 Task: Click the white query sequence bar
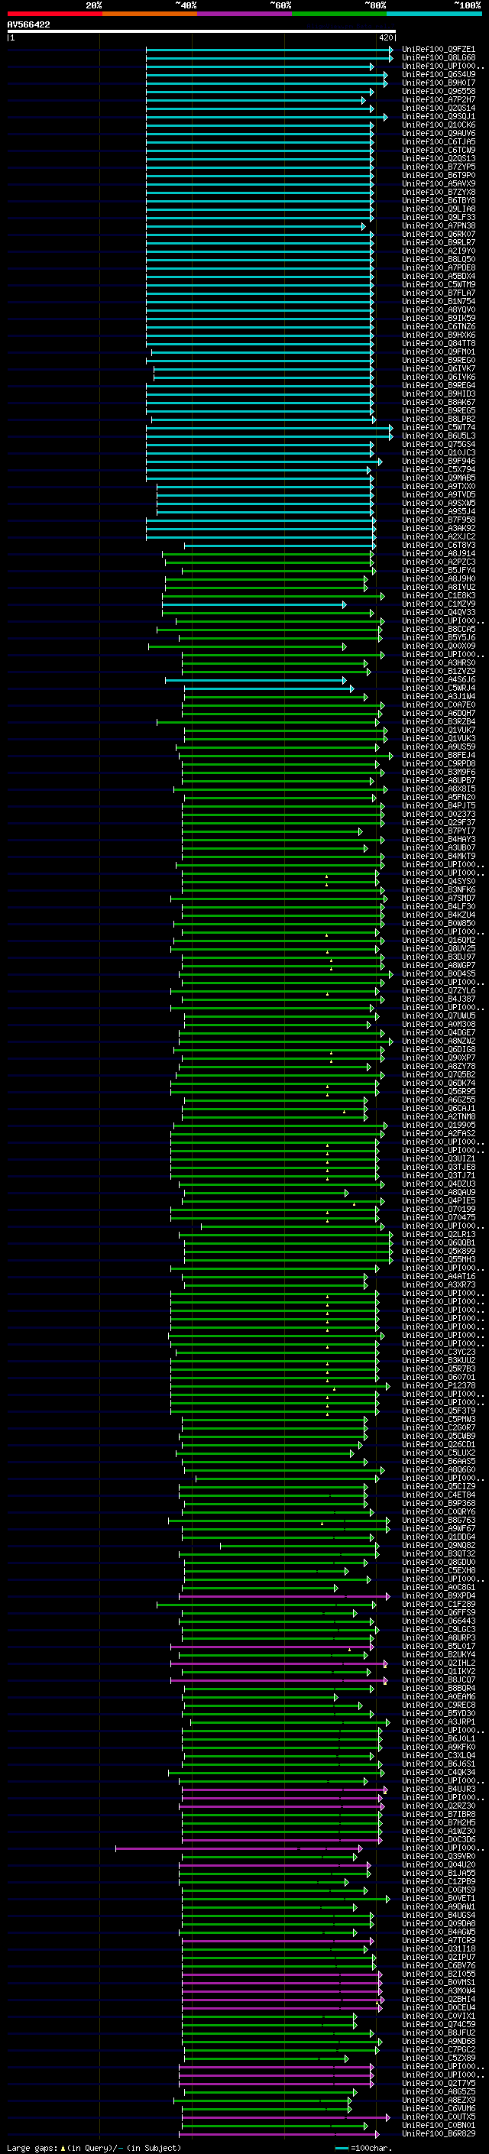point(202,32)
